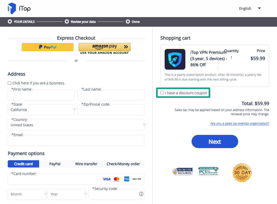
Task: Tick the 'I have a discount coupon' checkbox
Action: click(x=162, y=92)
